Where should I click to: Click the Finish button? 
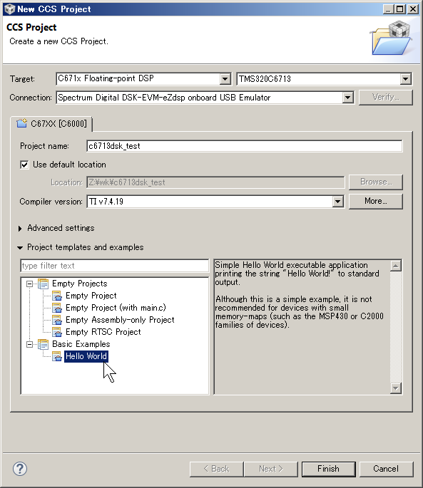click(x=329, y=469)
